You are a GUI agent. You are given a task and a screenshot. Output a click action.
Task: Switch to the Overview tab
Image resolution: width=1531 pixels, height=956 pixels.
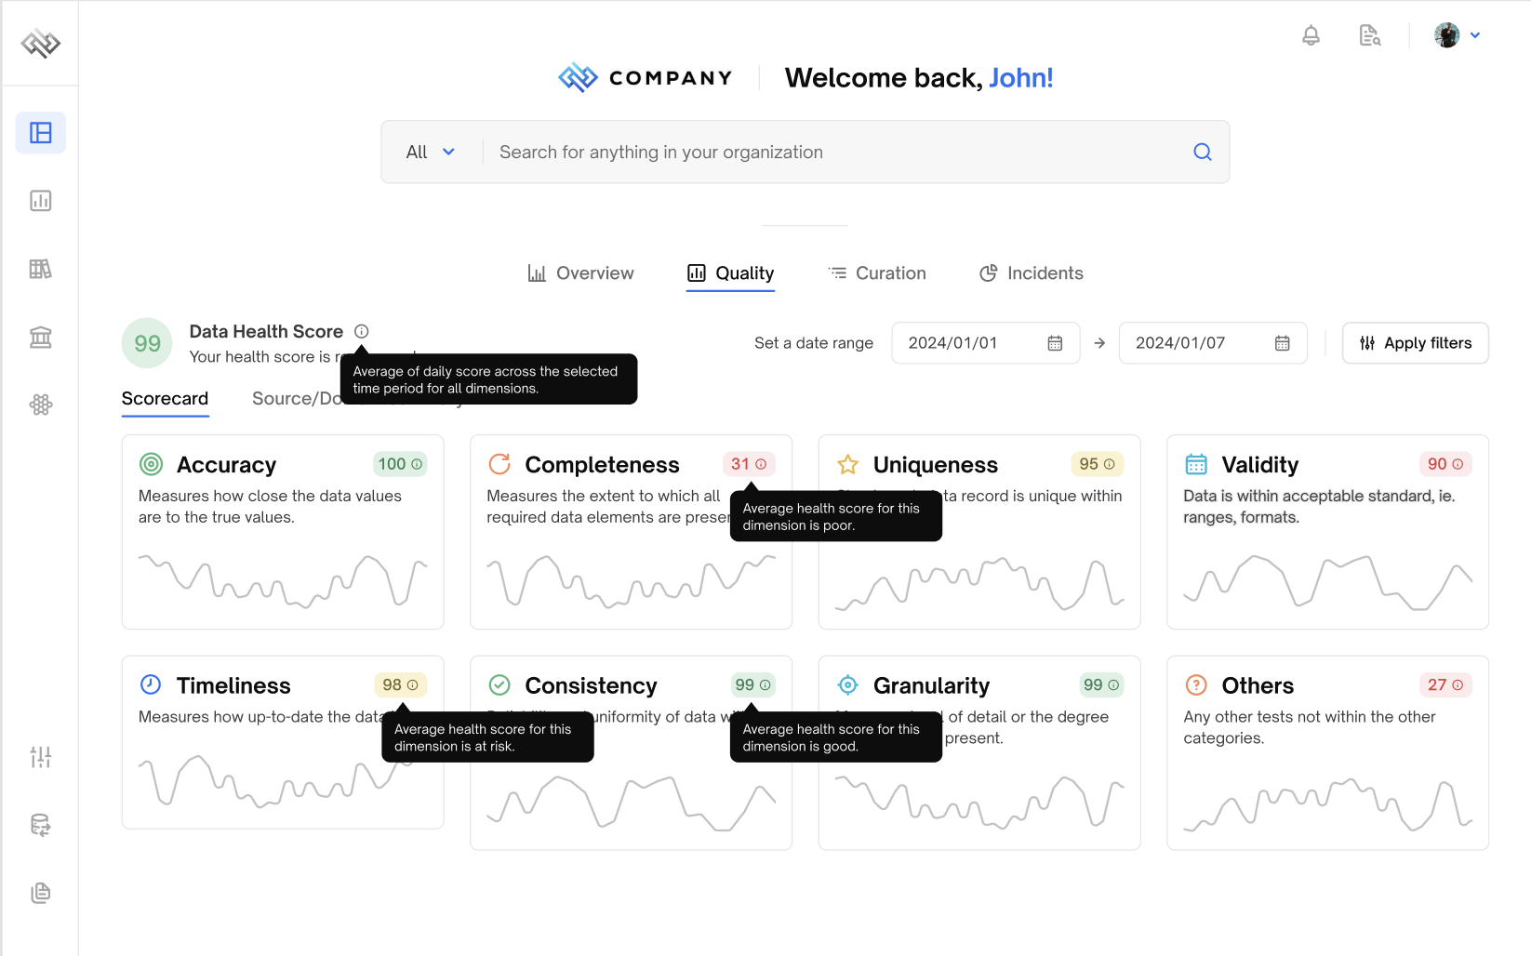[x=581, y=273]
